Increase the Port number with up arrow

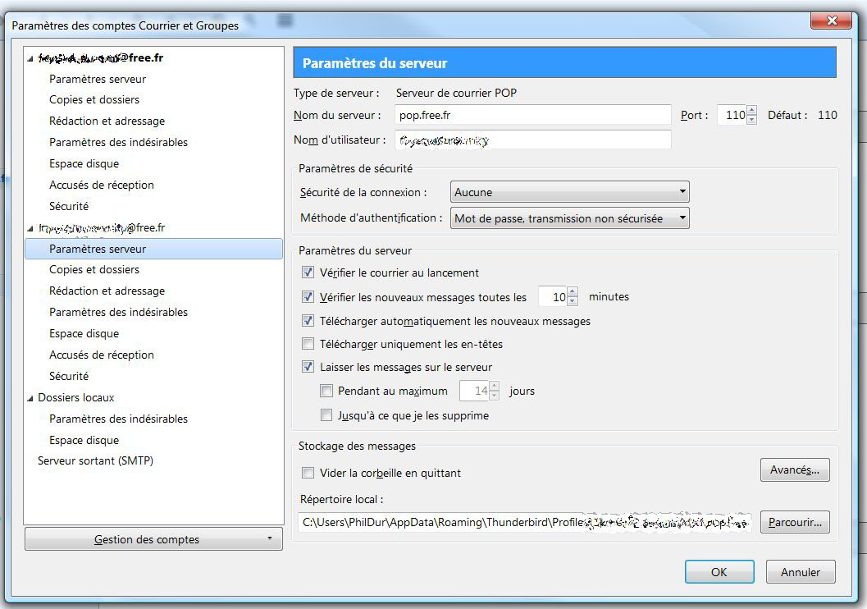(x=751, y=110)
